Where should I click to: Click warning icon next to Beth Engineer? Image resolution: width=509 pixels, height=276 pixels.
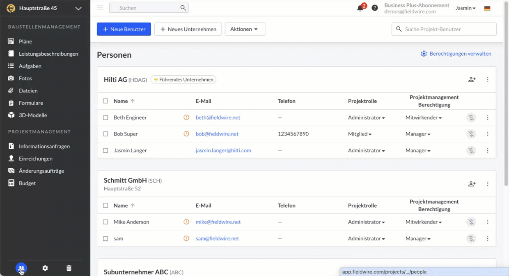pos(186,118)
